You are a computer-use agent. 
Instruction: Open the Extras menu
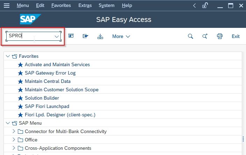point(85,6)
